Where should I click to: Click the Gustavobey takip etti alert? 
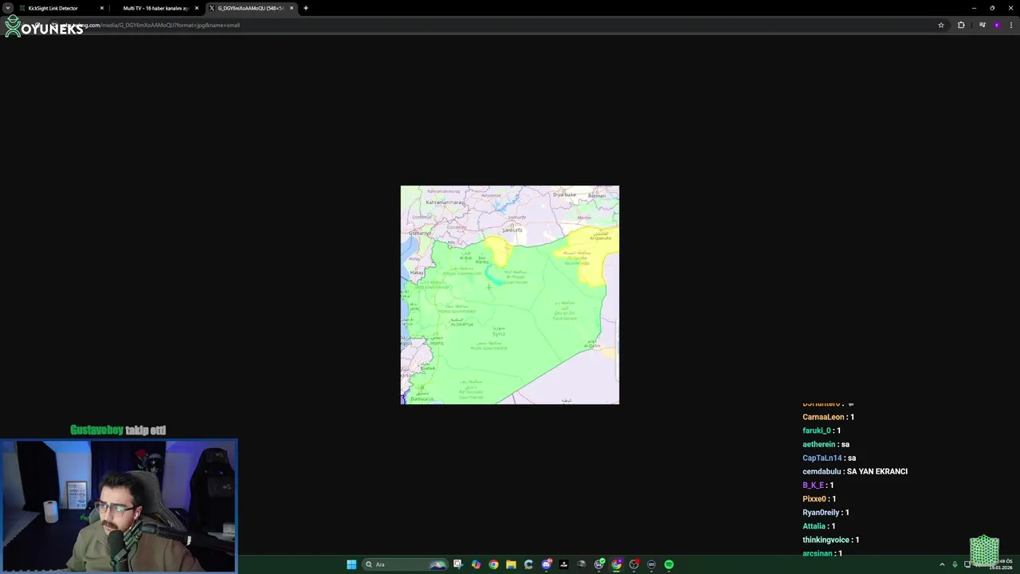[x=118, y=430]
